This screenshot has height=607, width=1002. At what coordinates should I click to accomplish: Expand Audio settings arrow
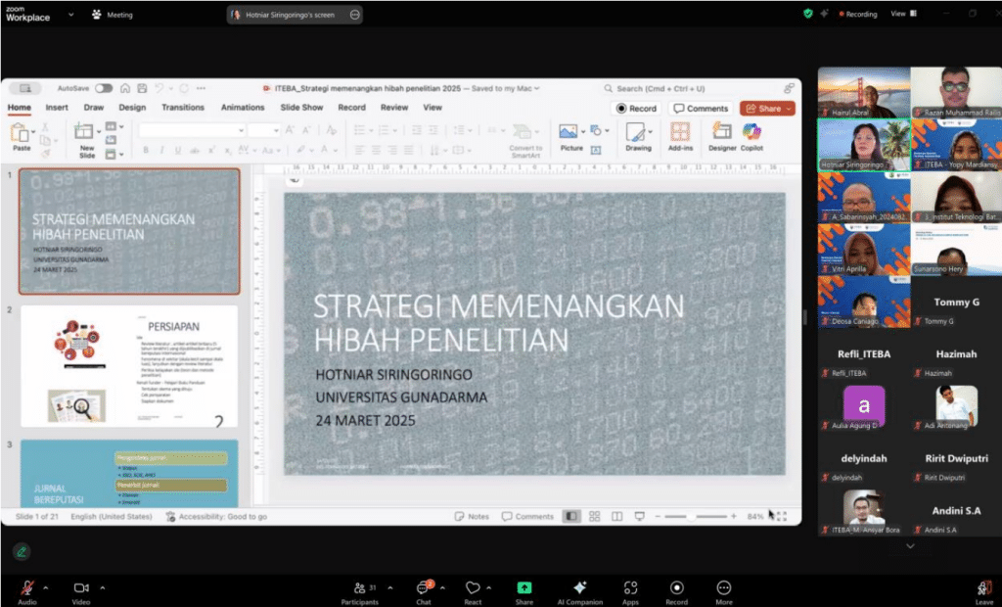point(45,587)
